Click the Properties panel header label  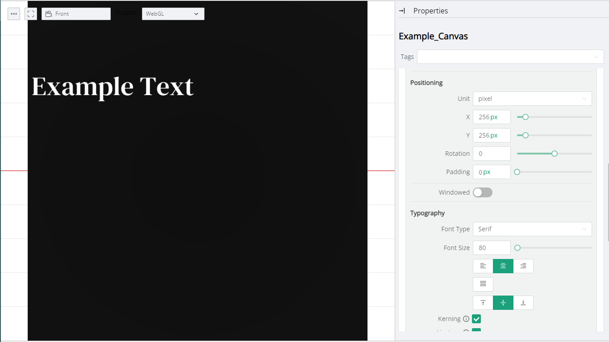[430, 11]
